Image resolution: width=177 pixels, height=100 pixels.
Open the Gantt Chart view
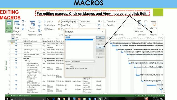pos(9,26)
